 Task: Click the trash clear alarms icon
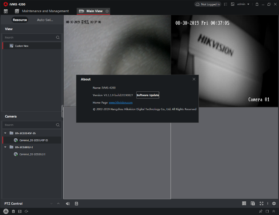pyautogui.click(x=13, y=211)
